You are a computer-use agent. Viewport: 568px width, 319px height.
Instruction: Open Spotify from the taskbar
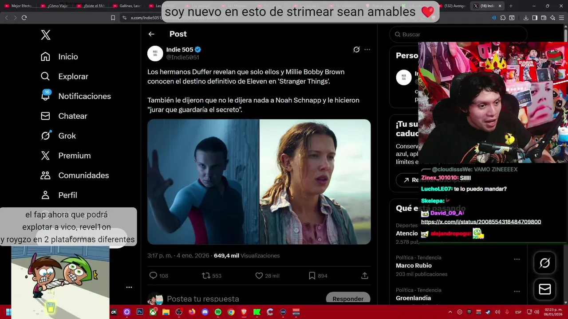click(x=218, y=312)
